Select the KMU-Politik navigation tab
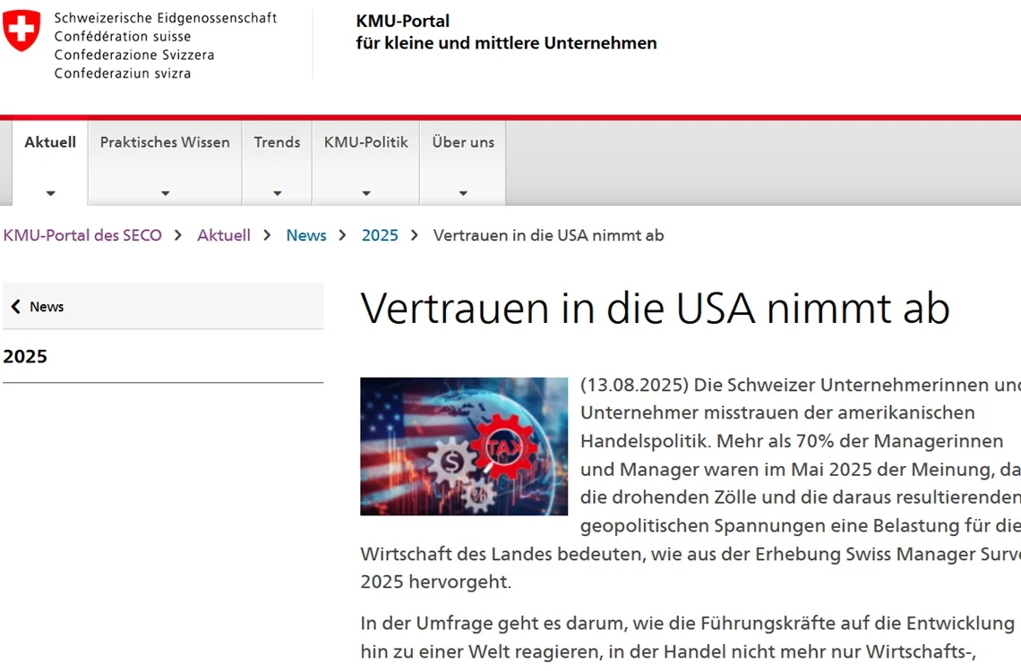Image resolution: width=1021 pixels, height=671 pixels. point(365,142)
